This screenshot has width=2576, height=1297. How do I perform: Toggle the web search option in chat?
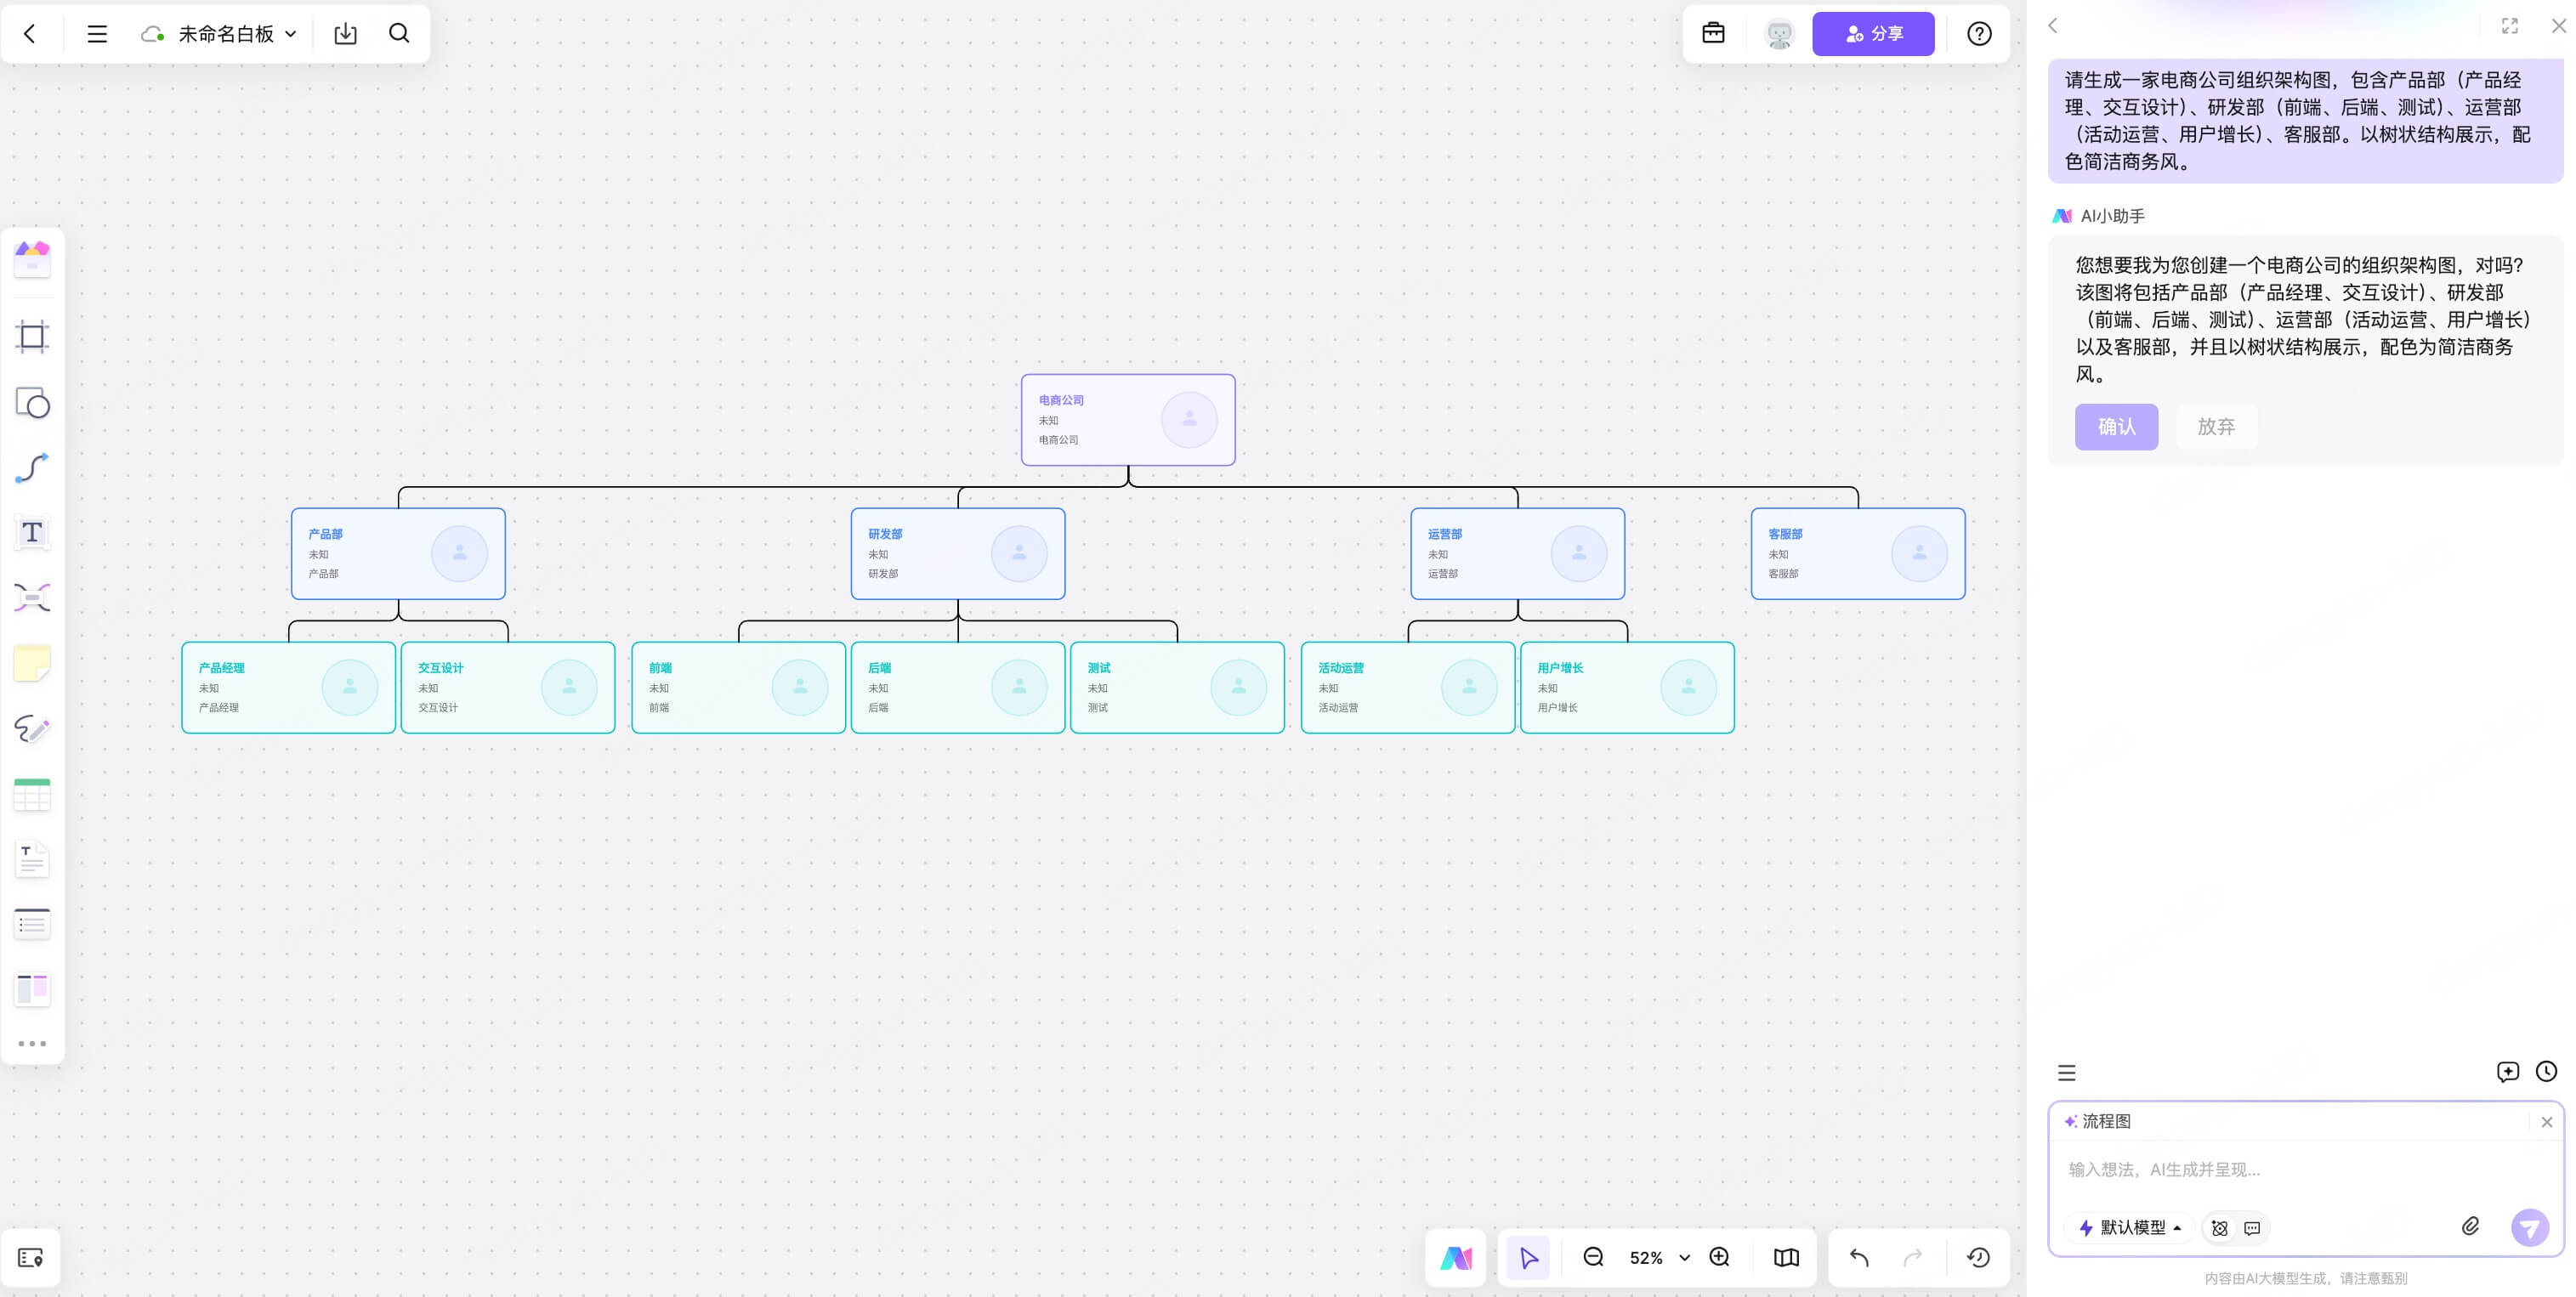click(2219, 1228)
